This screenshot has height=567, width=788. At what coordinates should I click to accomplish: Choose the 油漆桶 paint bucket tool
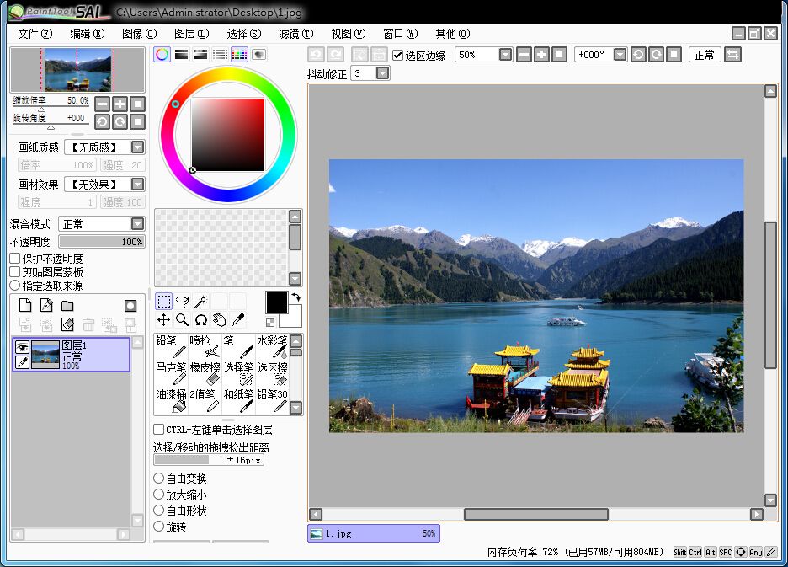pos(170,401)
